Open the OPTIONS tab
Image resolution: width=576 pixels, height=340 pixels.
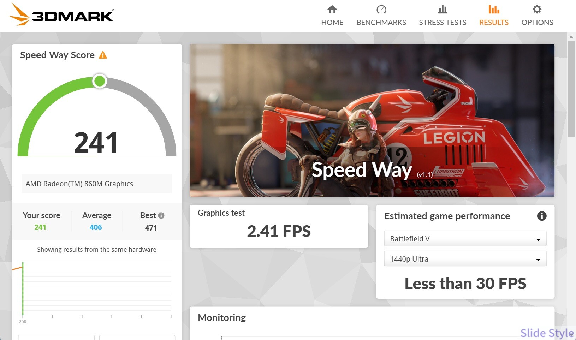click(x=537, y=22)
